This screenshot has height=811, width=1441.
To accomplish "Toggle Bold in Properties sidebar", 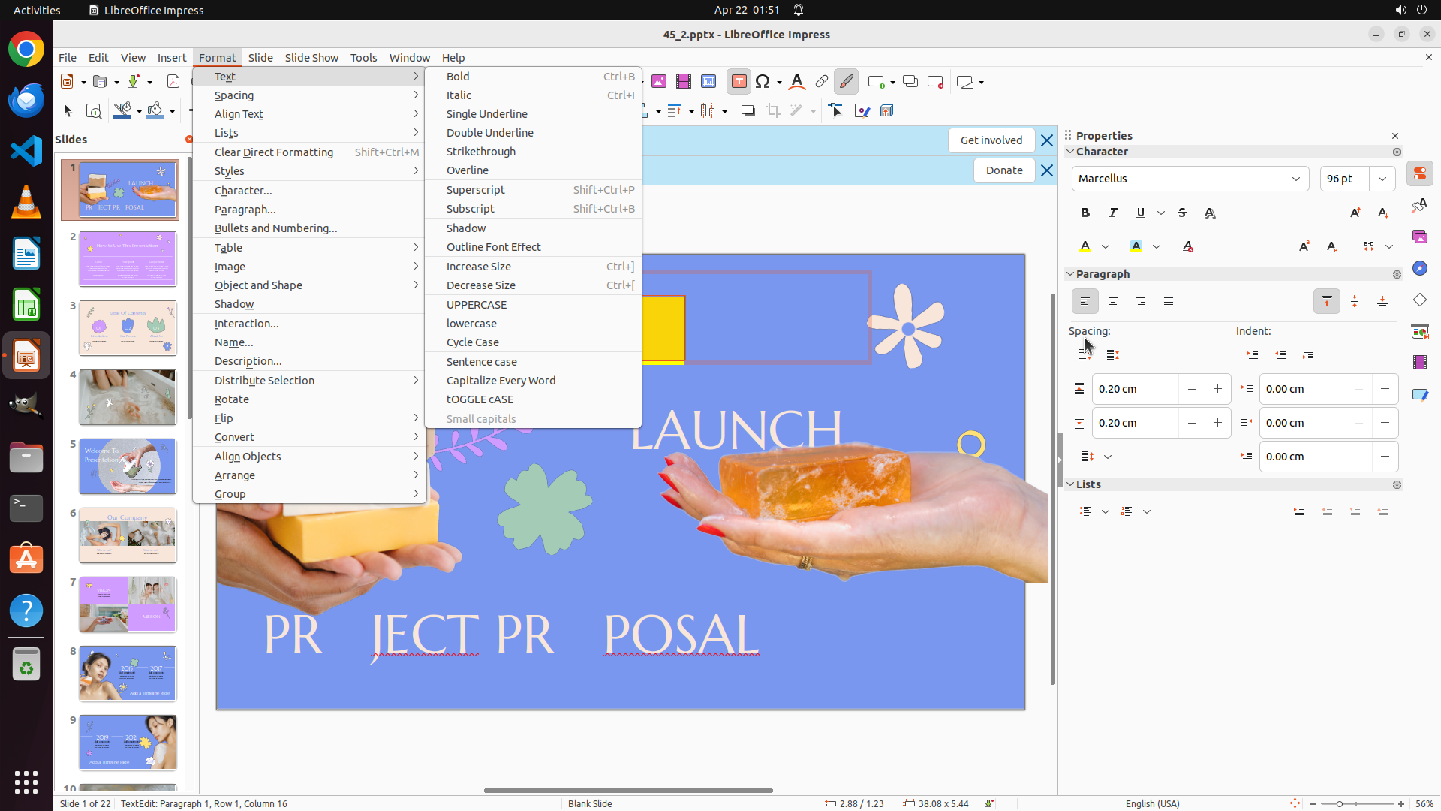I will (x=1085, y=213).
